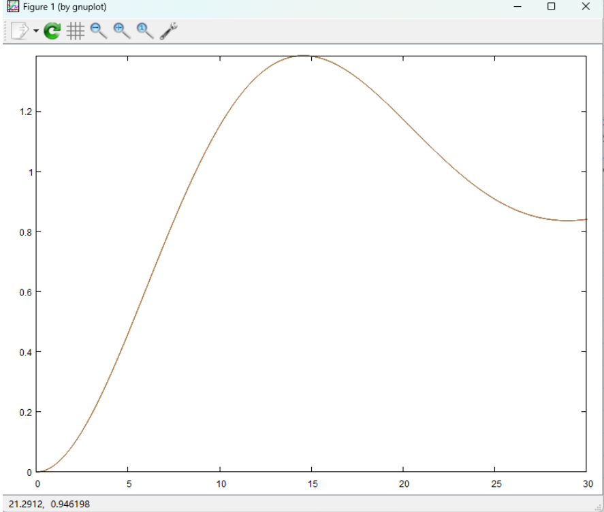Image resolution: width=604 pixels, height=512 pixels.
Task: Click the toolbar's dotted drag handle
Action: tap(5, 31)
